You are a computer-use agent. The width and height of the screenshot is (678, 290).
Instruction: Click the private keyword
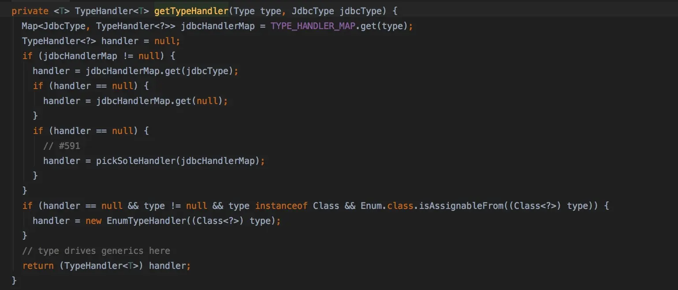pos(30,11)
